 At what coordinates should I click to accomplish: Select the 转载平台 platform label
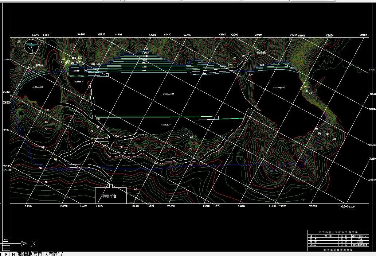109,196
